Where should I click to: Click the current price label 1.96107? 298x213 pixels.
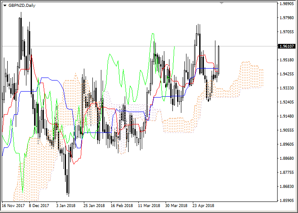[x=287, y=46]
